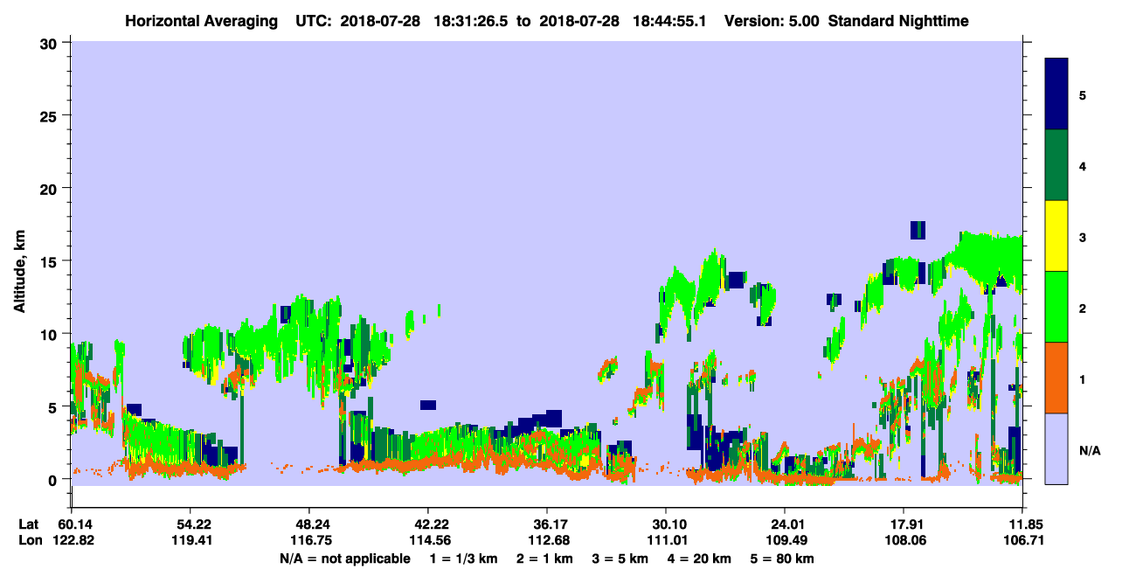The height and width of the screenshot is (583, 1136).
Task: Click the latitude value 48.24
Action: (308, 524)
